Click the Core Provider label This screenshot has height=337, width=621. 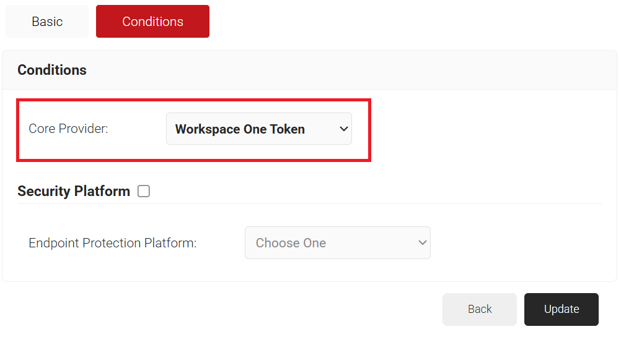click(x=68, y=129)
